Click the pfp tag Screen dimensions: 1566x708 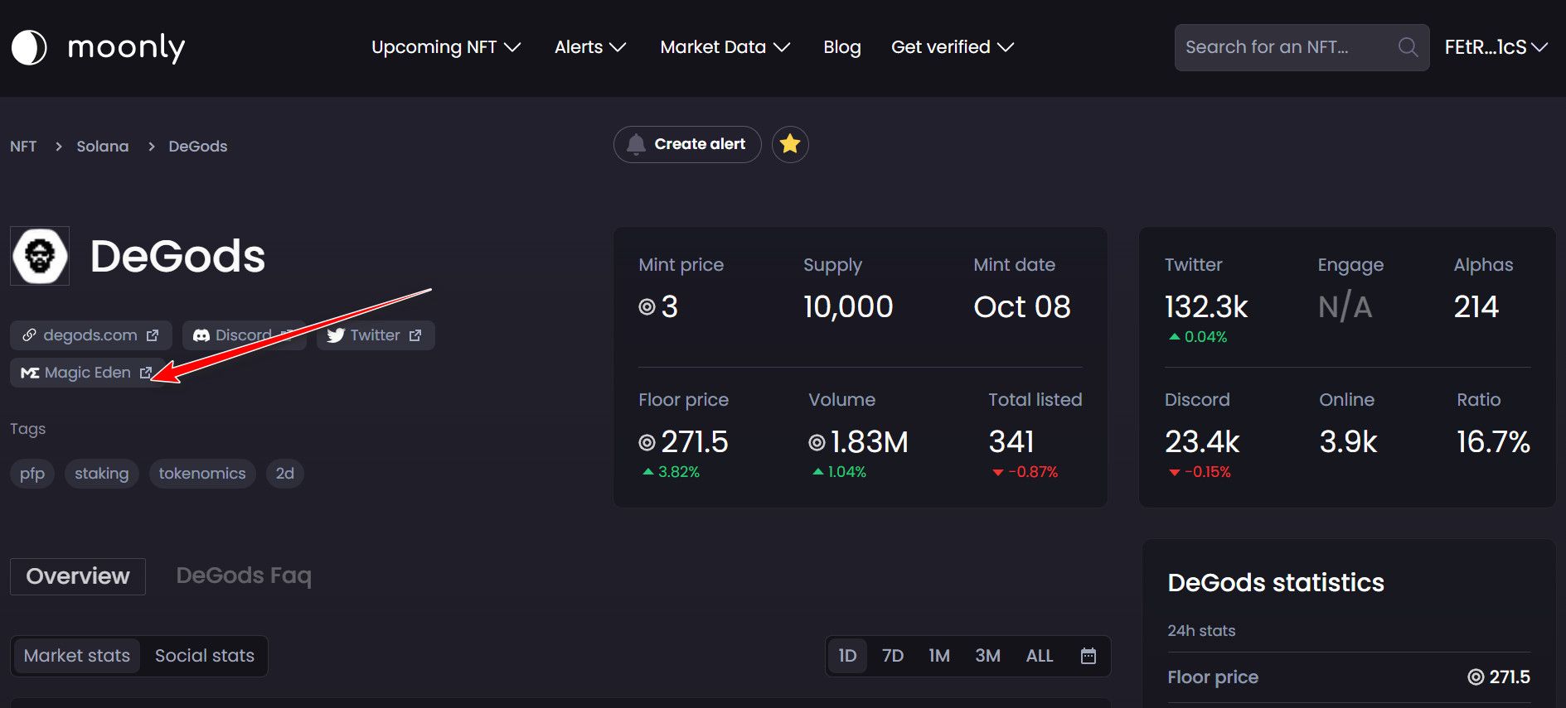click(32, 474)
